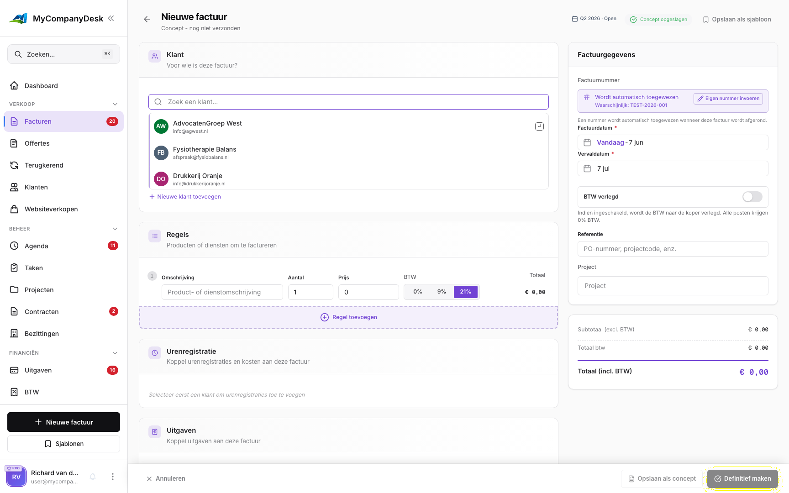Click the BTW receipt icon
The height and width of the screenshot is (493, 789).
click(x=14, y=392)
